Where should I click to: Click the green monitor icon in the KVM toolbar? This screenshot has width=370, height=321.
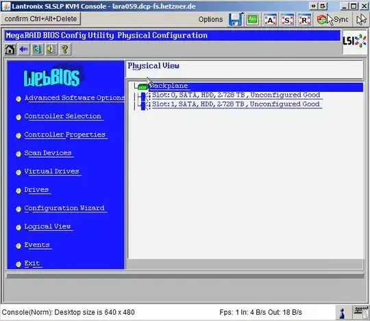pyautogui.click(x=252, y=20)
